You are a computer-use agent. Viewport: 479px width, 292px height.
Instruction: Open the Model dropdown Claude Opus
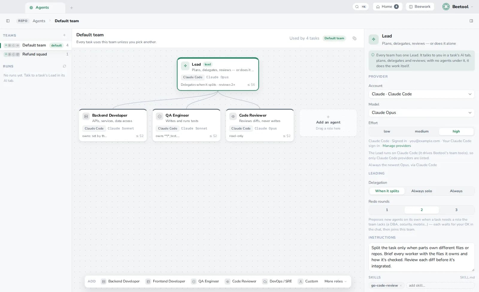pos(422,113)
